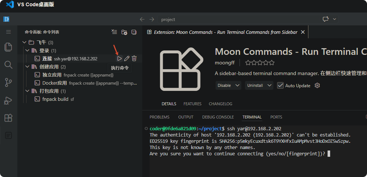Viewport: 367px width, 177px height.
Task: Collapse all in command panel header
Action: pos(134,32)
